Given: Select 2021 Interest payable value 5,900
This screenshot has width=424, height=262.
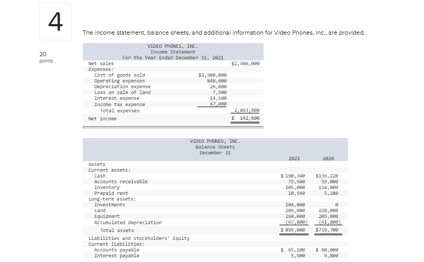Looking at the screenshot, I should point(298,256).
